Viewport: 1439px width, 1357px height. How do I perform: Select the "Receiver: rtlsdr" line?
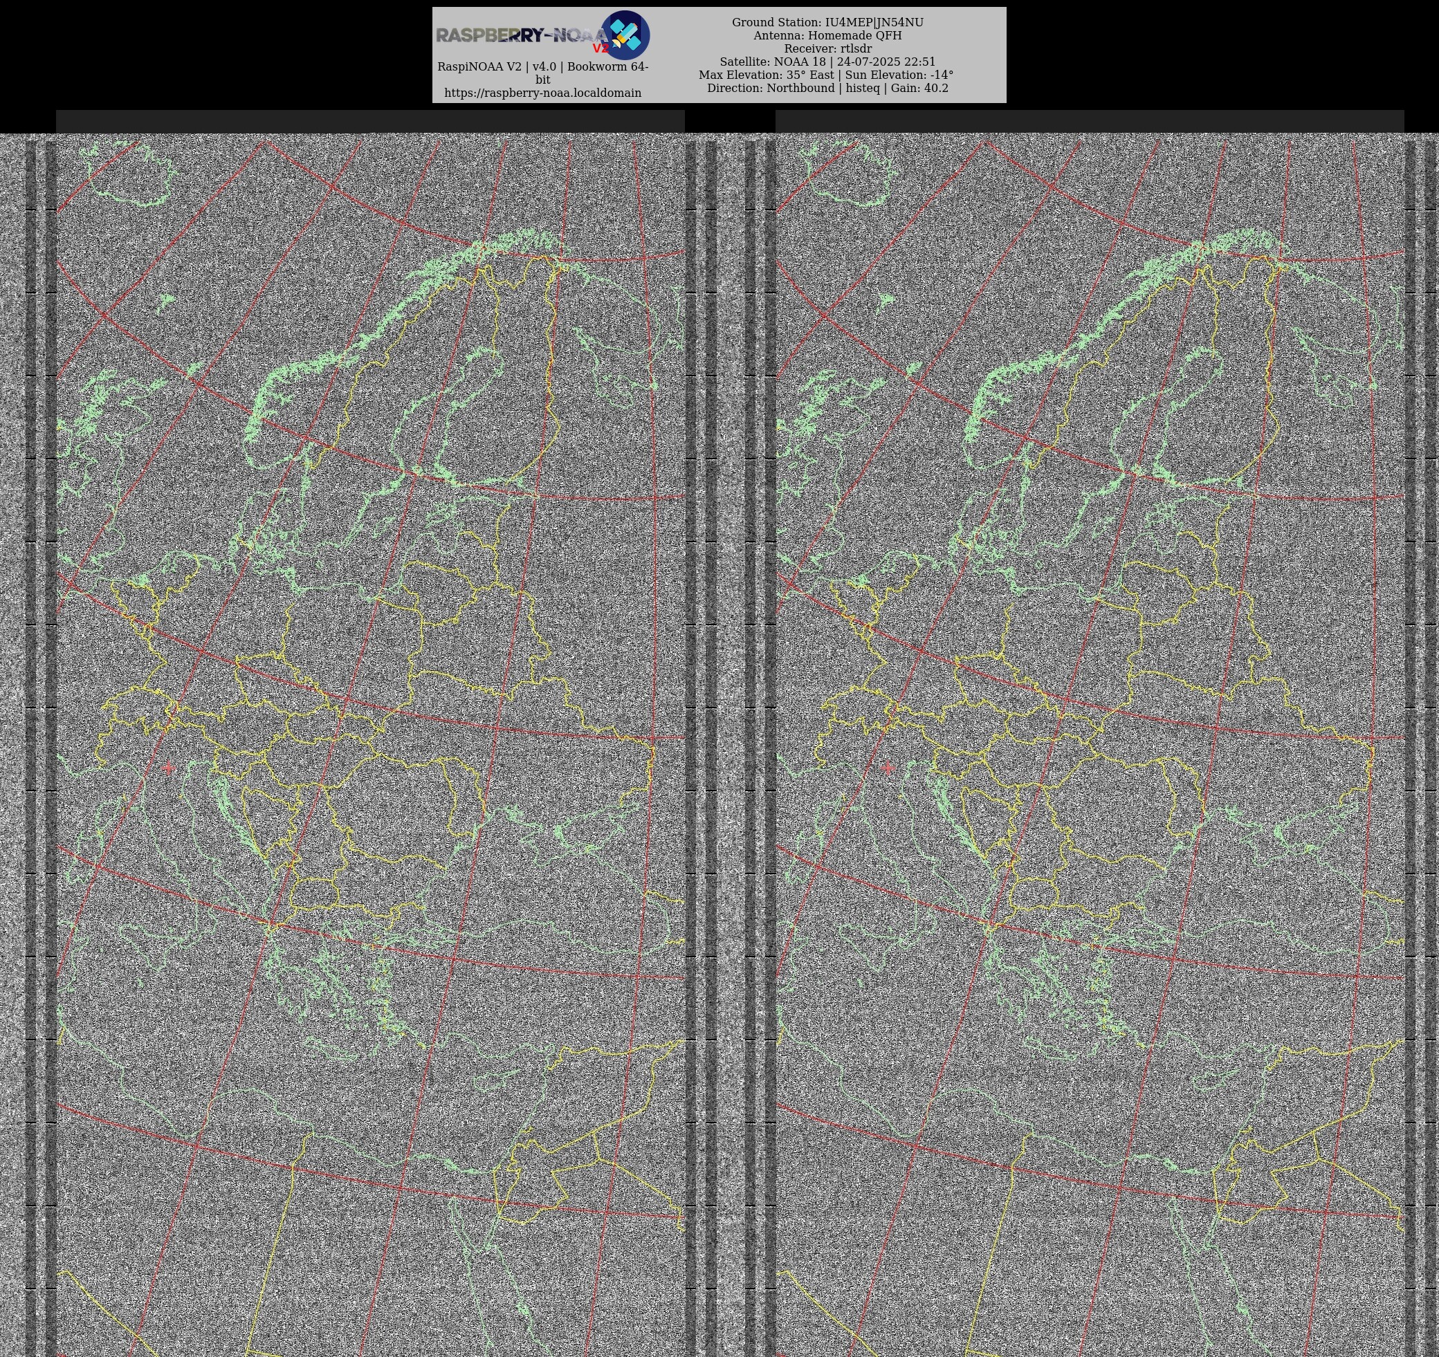coord(827,48)
